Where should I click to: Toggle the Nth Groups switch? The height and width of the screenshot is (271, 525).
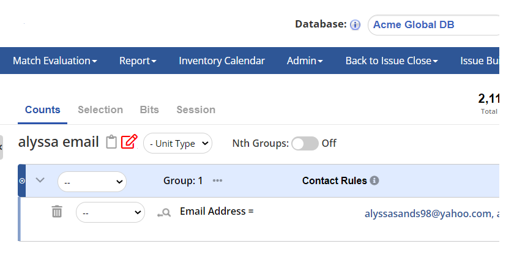click(x=305, y=144)
